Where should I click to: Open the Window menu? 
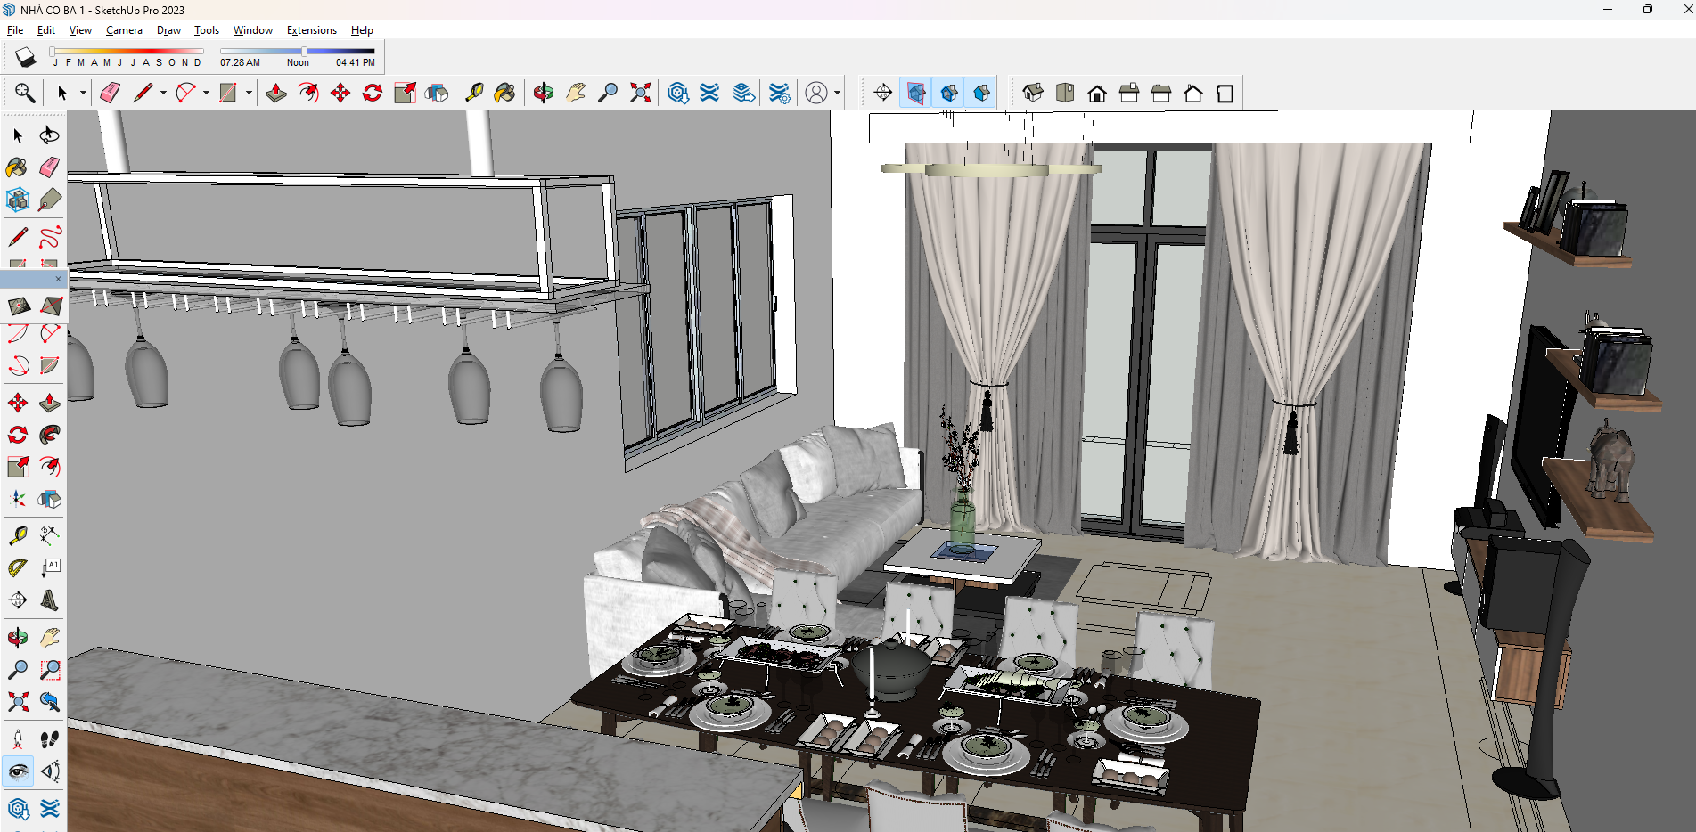point(253,30)
